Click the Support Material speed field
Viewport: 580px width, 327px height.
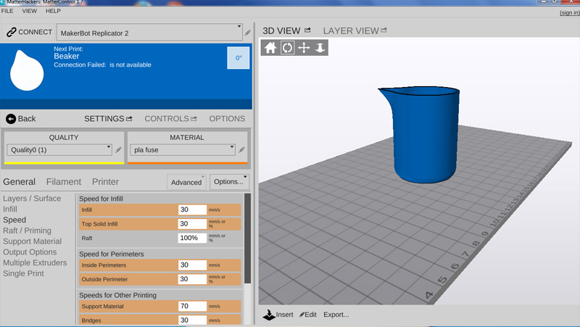[192, 306]
